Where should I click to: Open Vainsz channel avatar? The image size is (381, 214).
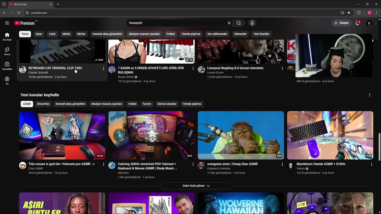coord(291,166)
